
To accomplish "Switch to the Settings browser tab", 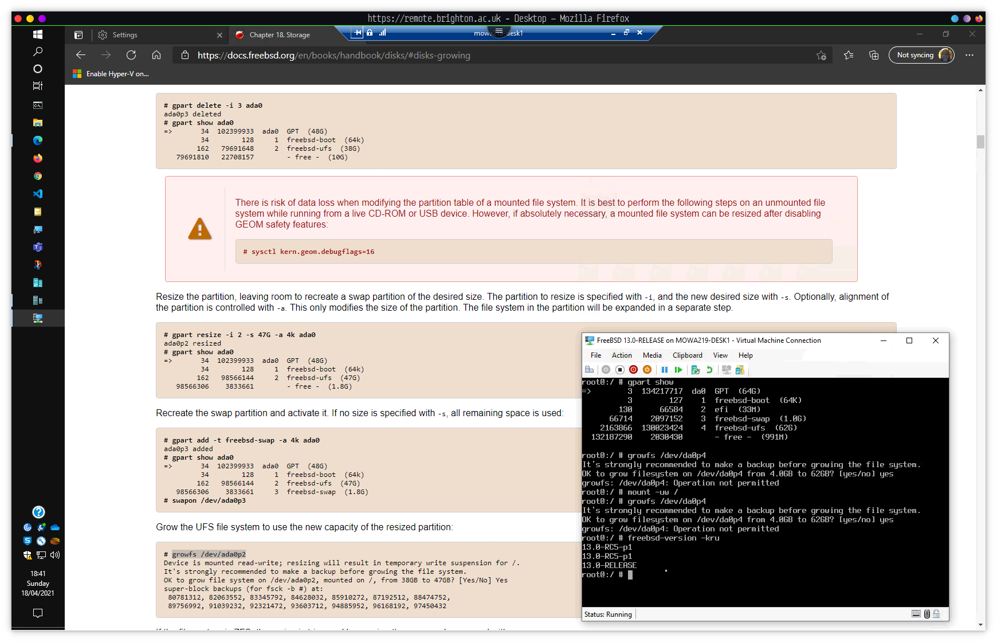I will pyautogui.click(x=160, y=35).
